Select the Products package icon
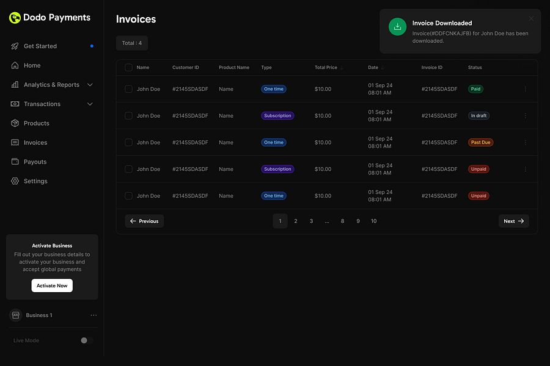 (15, 123)
